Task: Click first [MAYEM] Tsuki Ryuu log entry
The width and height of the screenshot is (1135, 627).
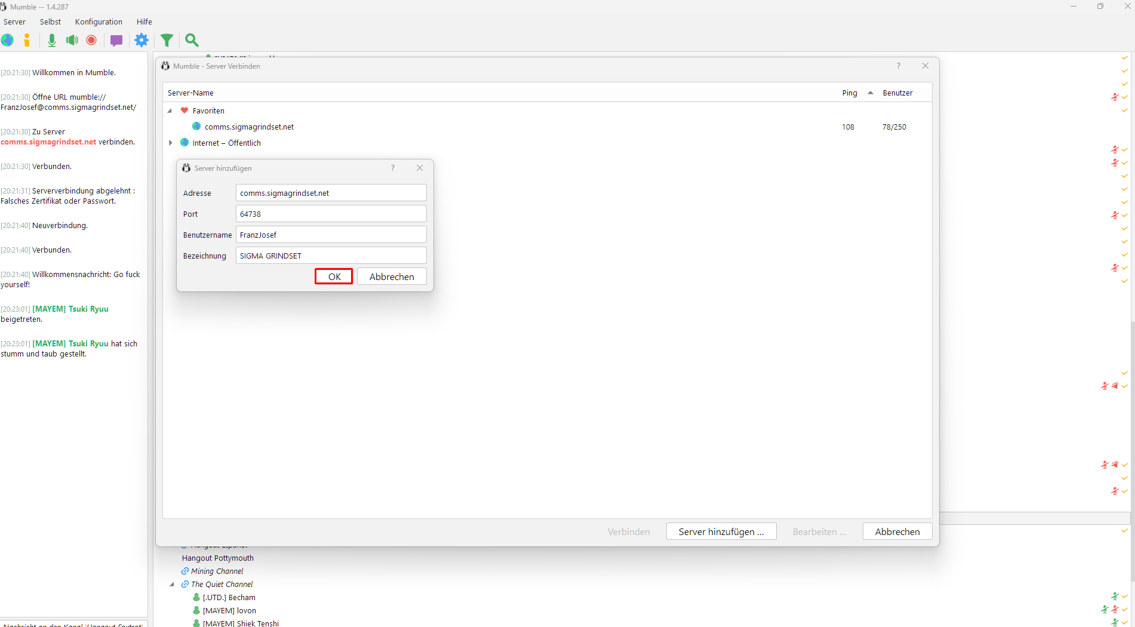Action: tap(70, 309)
